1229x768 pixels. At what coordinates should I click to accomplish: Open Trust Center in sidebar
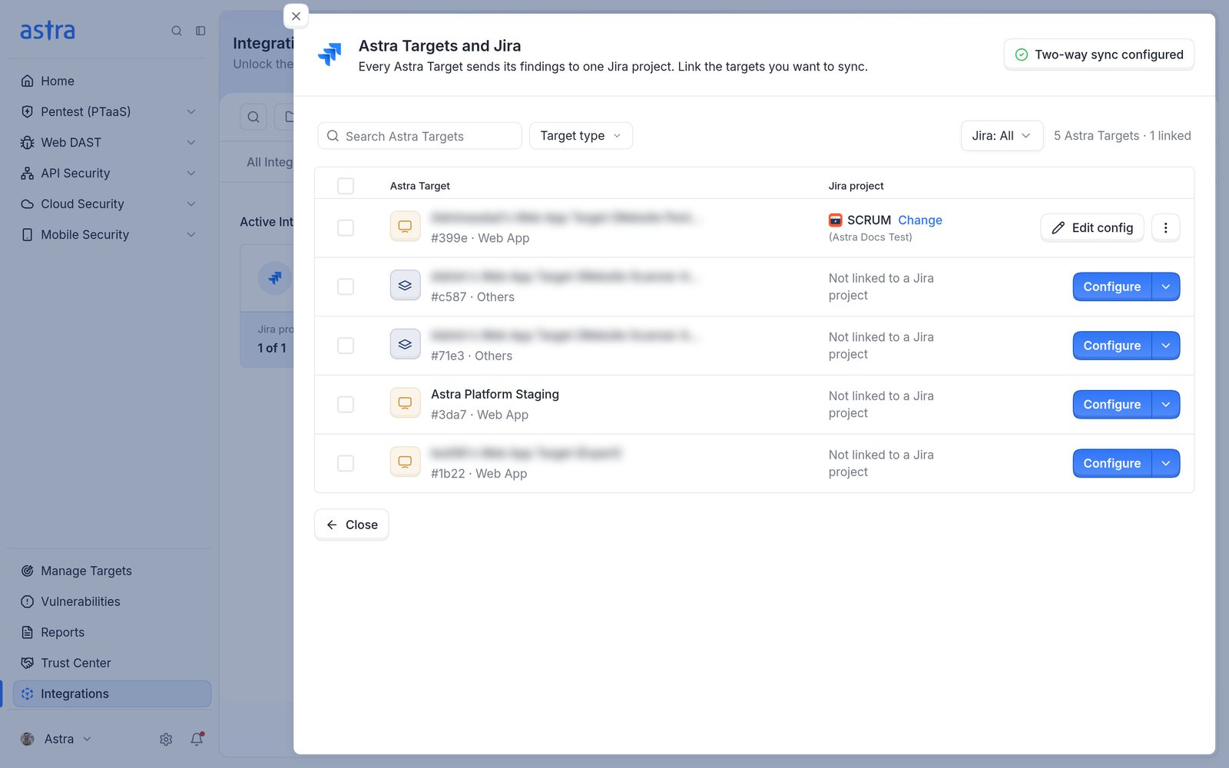pyautogui.click(x=111, y=663)
